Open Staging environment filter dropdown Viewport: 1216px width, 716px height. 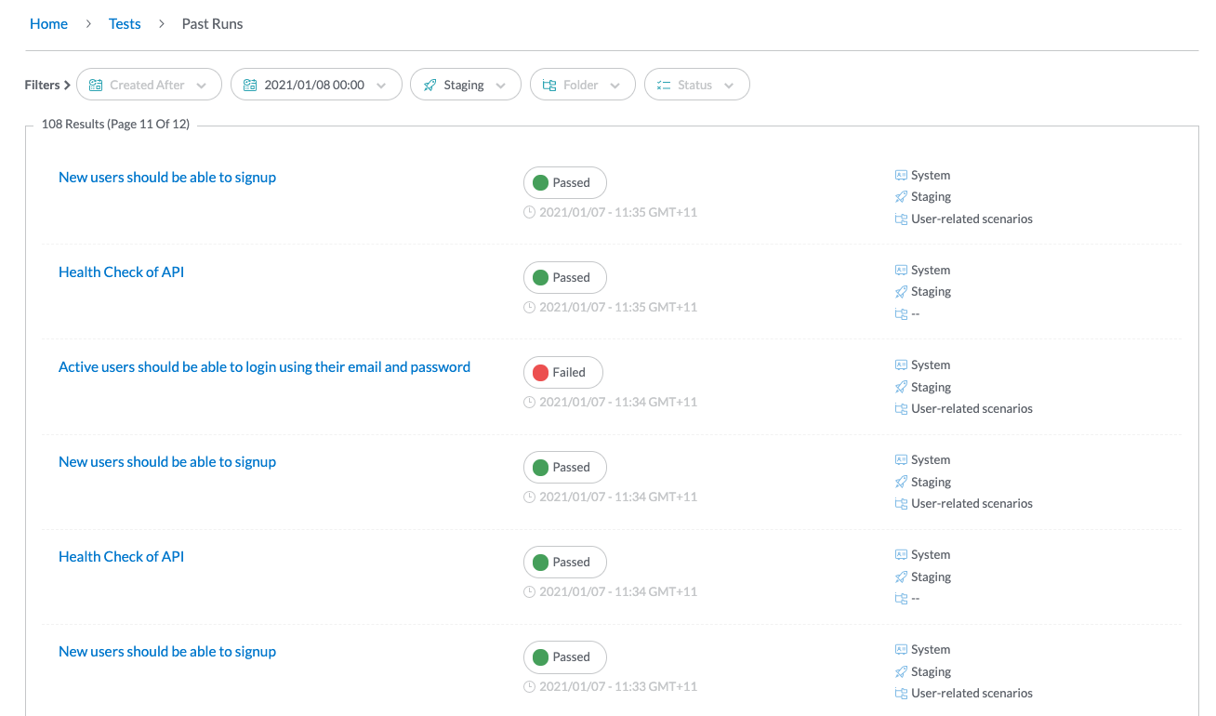[465, 85]
